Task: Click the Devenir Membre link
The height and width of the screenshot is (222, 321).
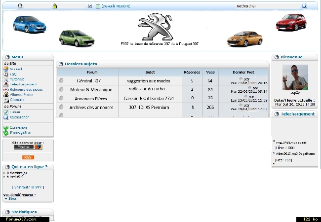Action: tap(116, 6)
